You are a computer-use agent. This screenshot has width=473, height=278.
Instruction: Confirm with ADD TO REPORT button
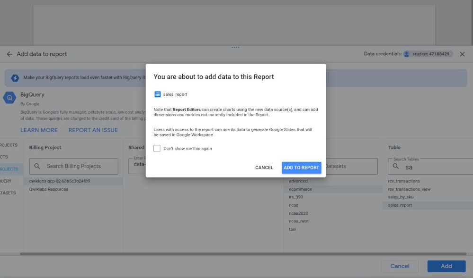[x=301, y=168]
